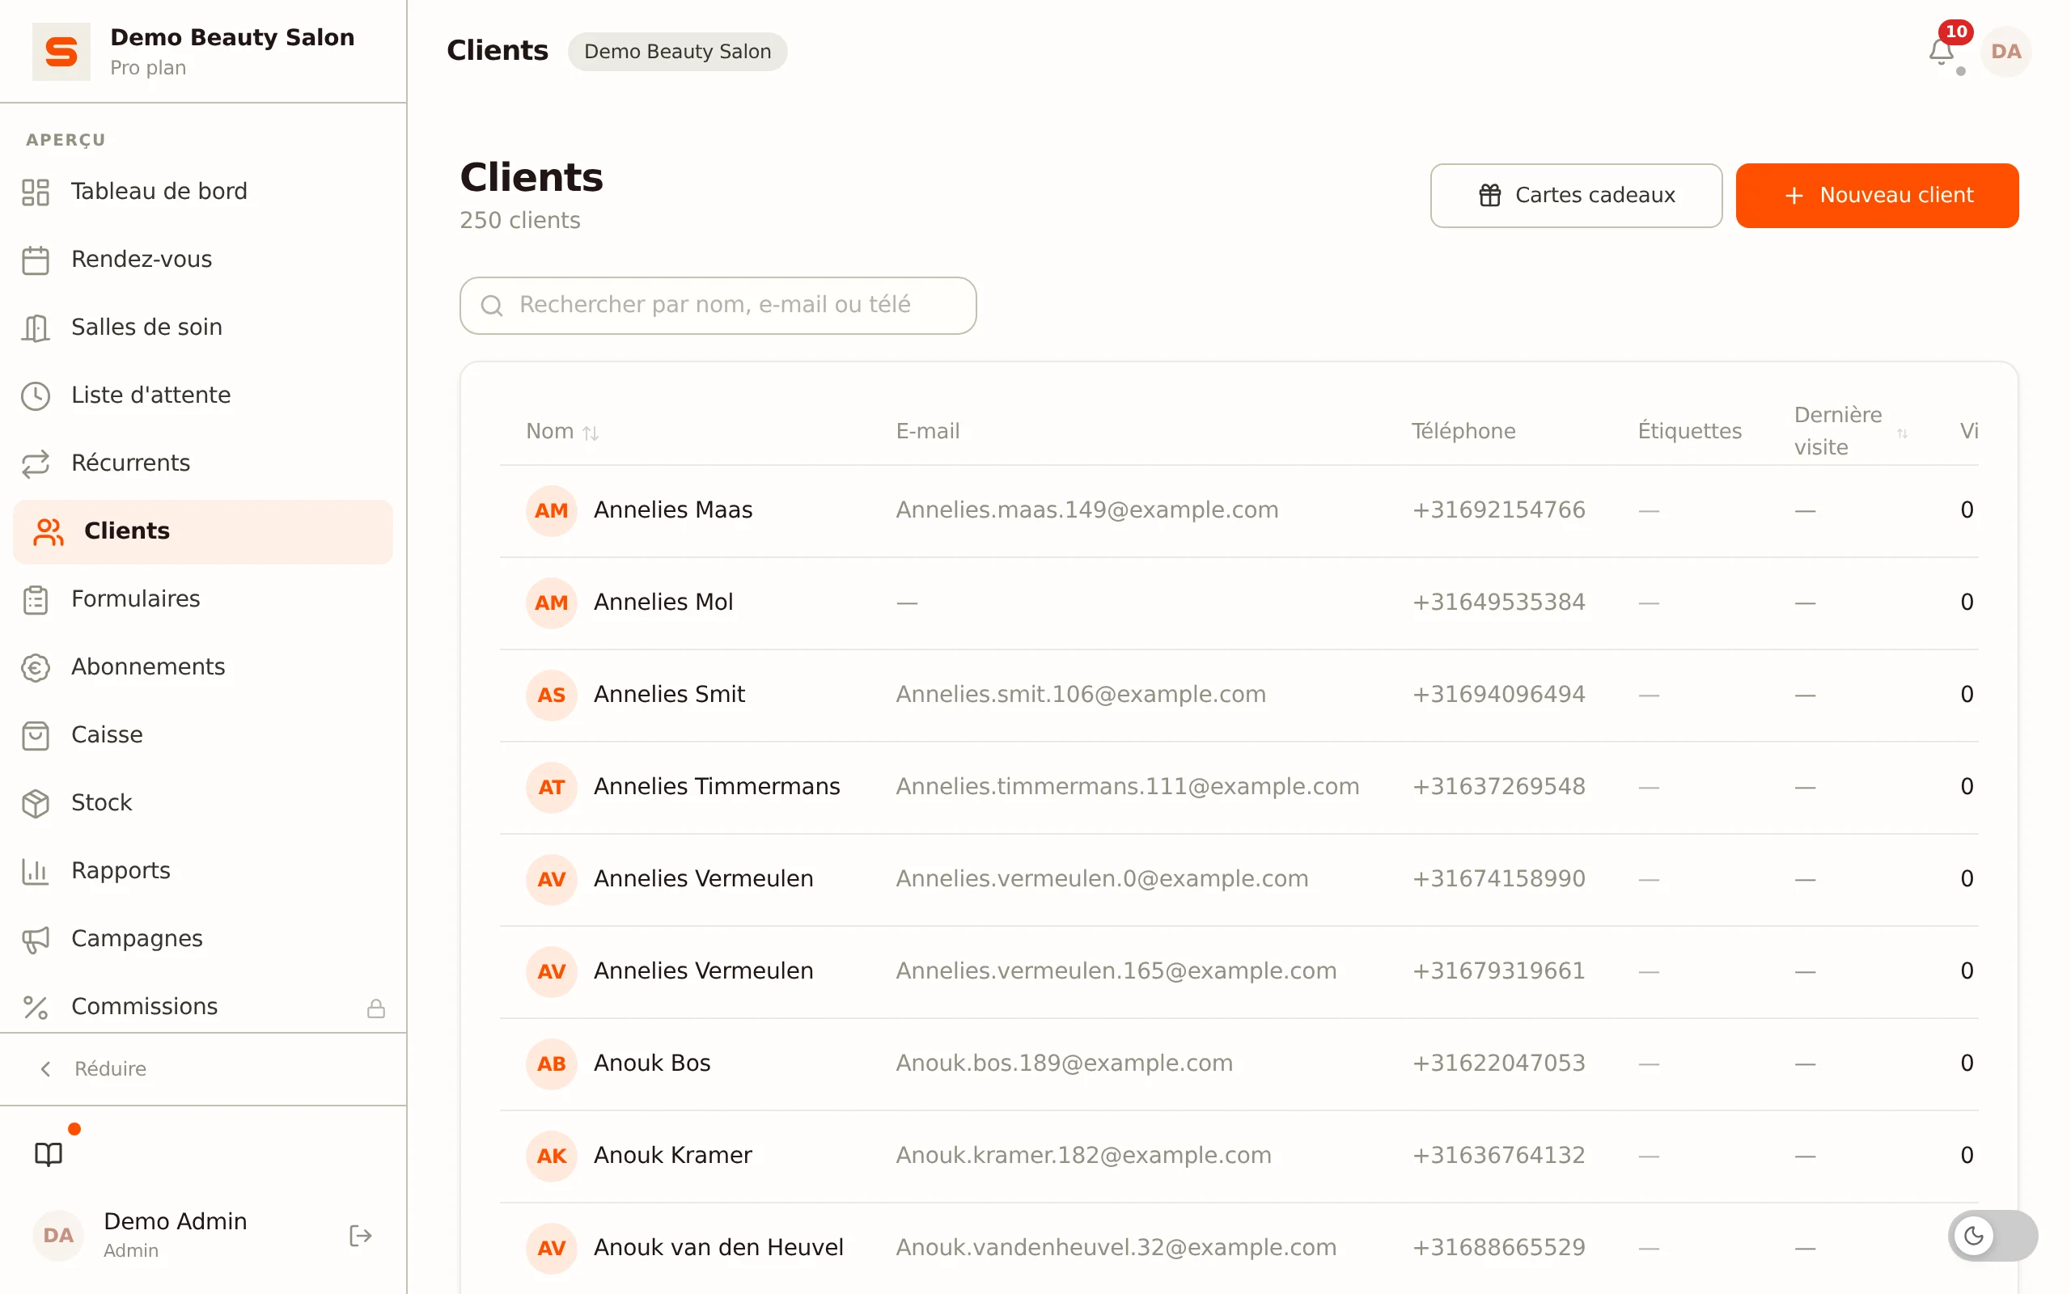
Task: Click phone +31679319661
Action: click(1498, 971)
